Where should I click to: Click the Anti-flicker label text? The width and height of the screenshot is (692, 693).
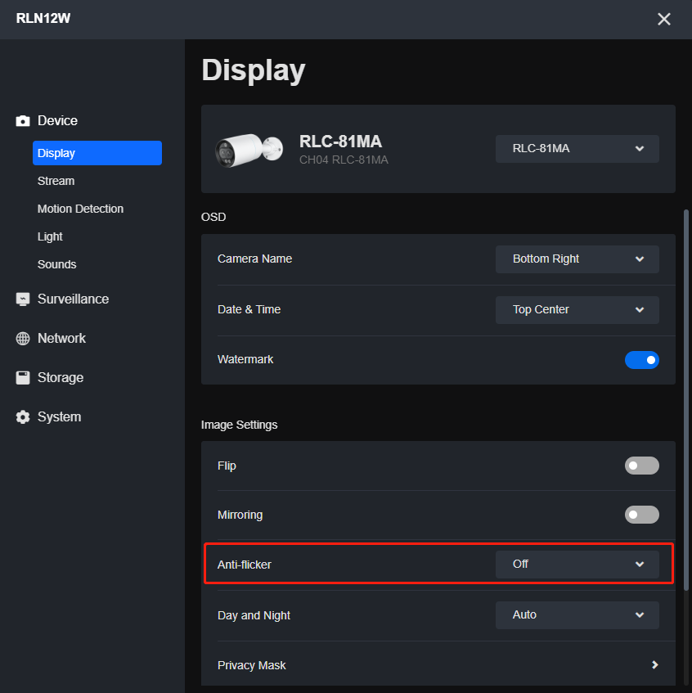[x=245, y=565]
